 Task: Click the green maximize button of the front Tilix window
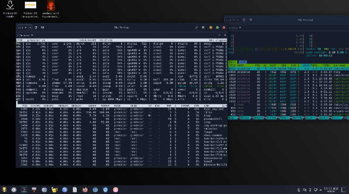point(217,28)
